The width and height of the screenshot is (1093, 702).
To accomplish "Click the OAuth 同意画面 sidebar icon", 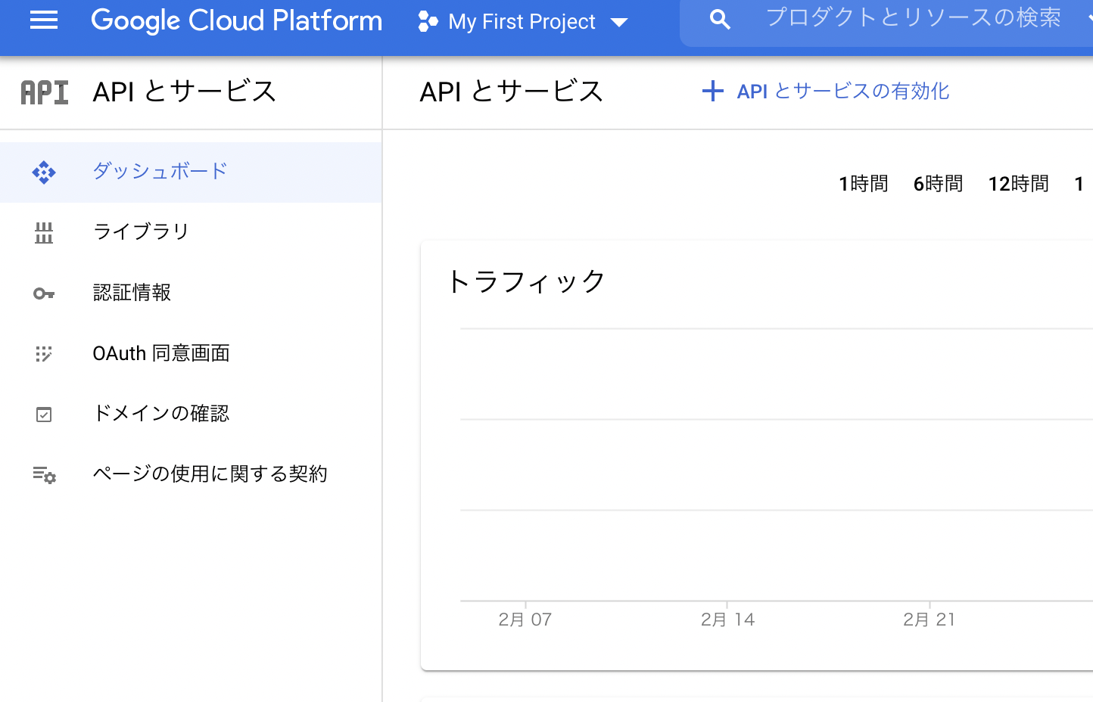I will [x=43, y=353].
